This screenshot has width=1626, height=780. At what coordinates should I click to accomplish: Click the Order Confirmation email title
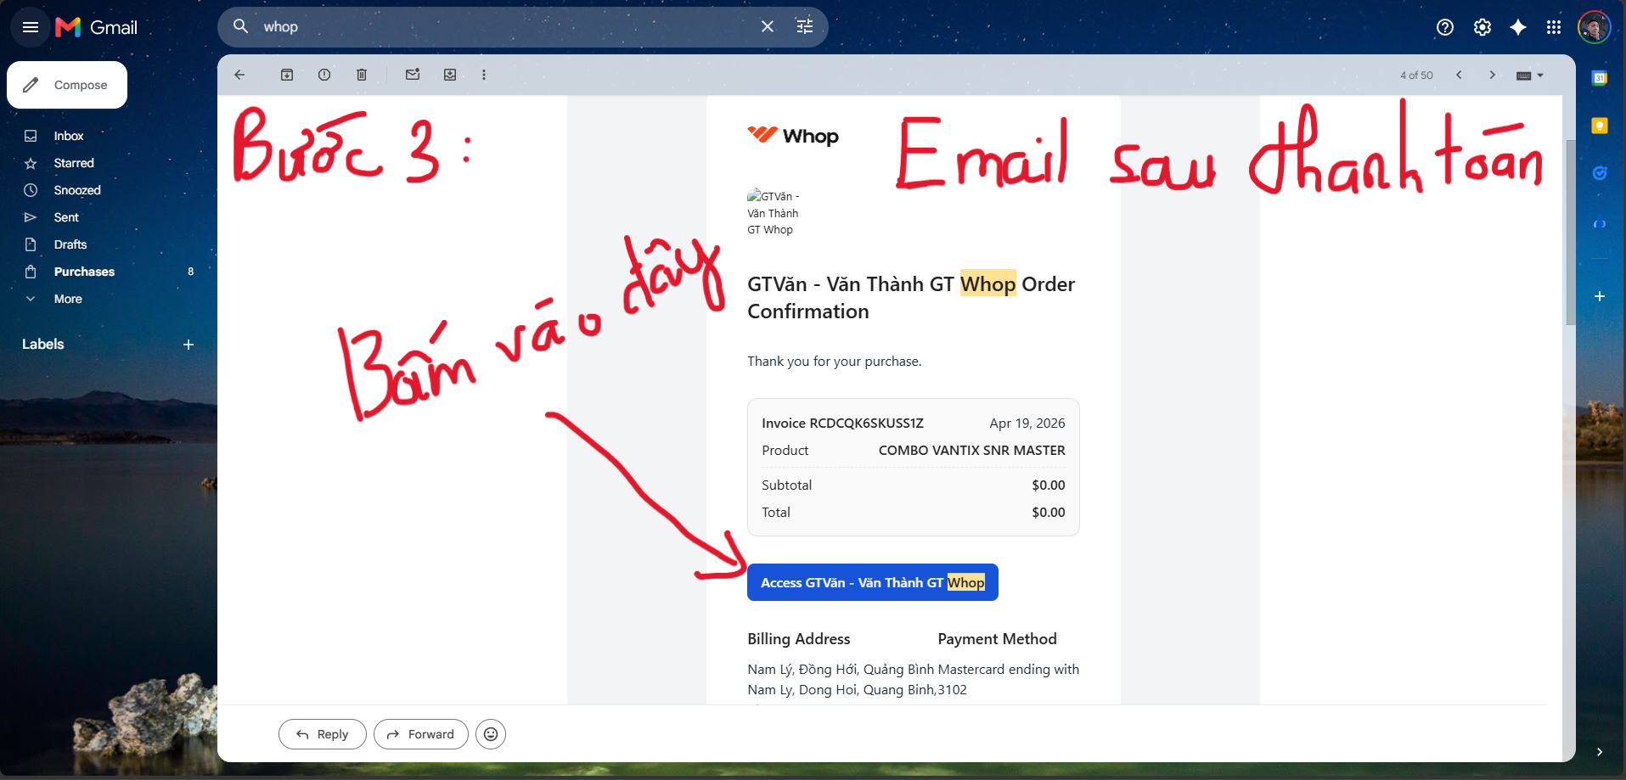[911, 298]
